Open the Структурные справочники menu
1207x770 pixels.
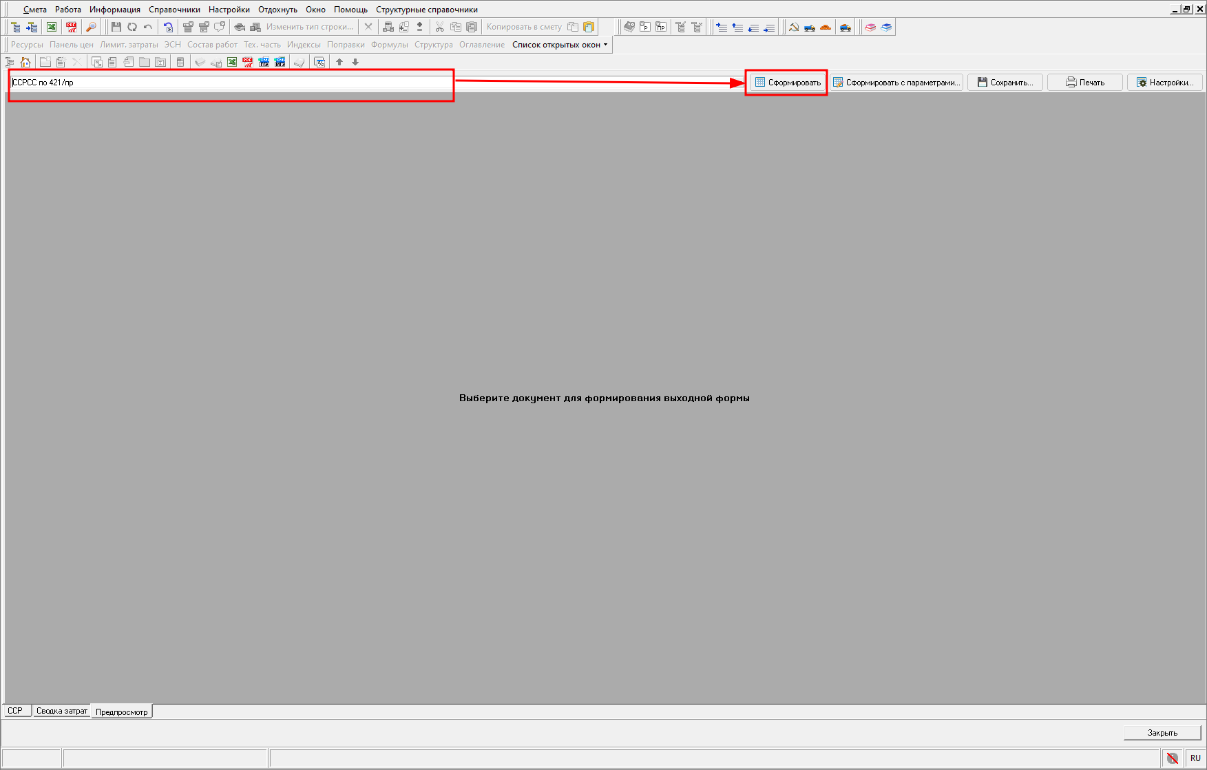coord(427,10)
